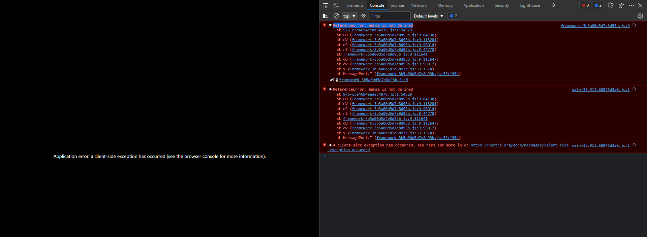Show more tabs double-chevron
647x237 pixels.
[553, 5]
